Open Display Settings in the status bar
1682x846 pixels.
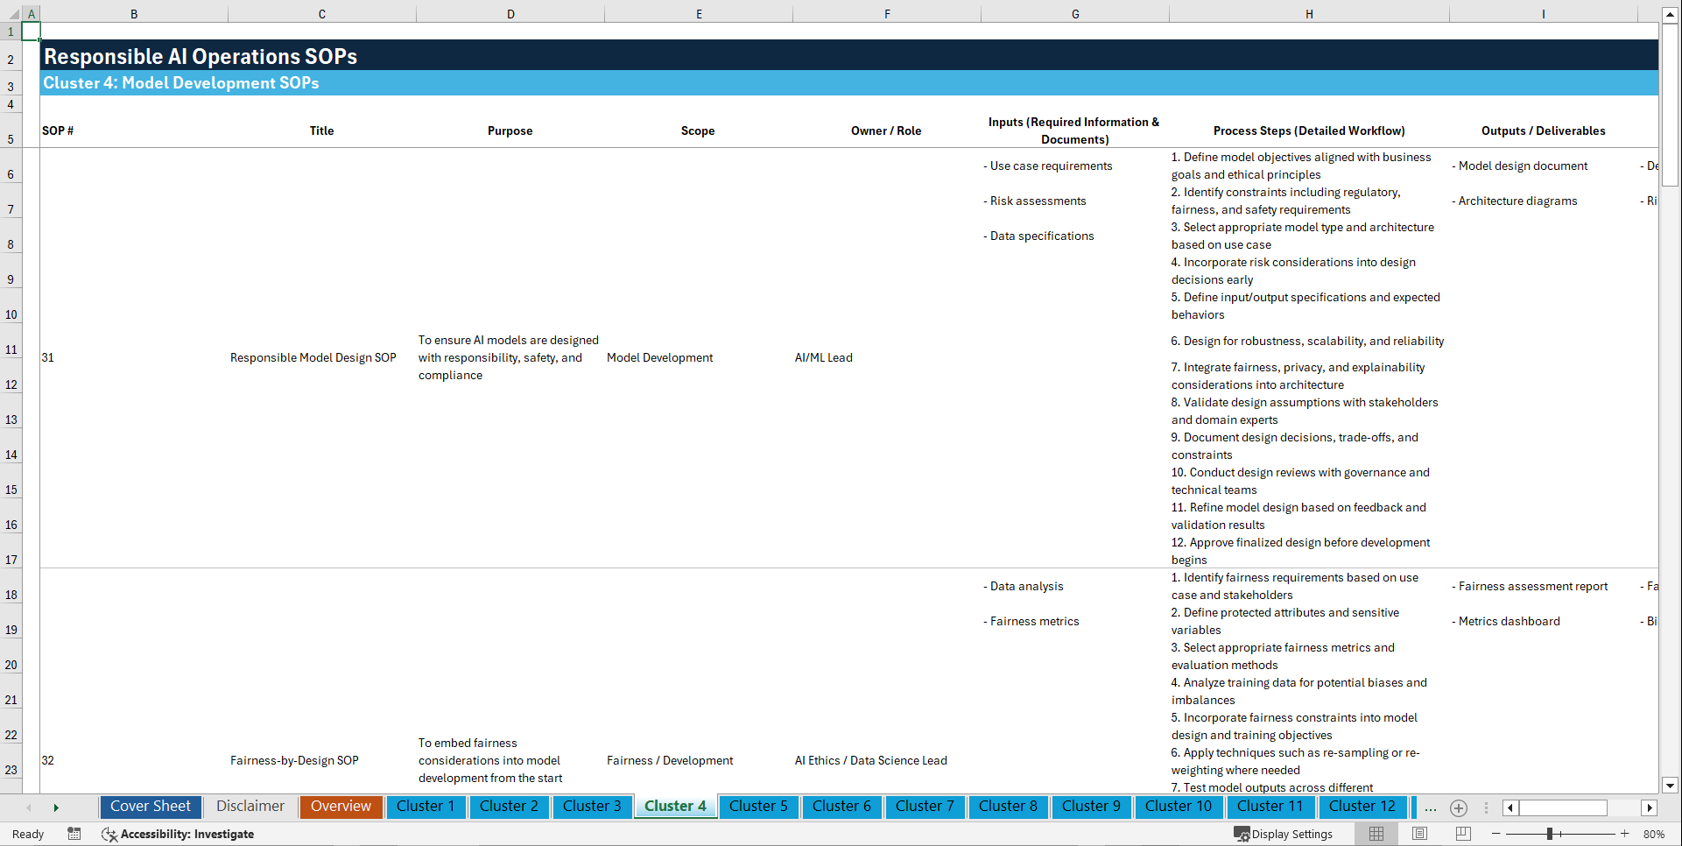pos(1284,834)
